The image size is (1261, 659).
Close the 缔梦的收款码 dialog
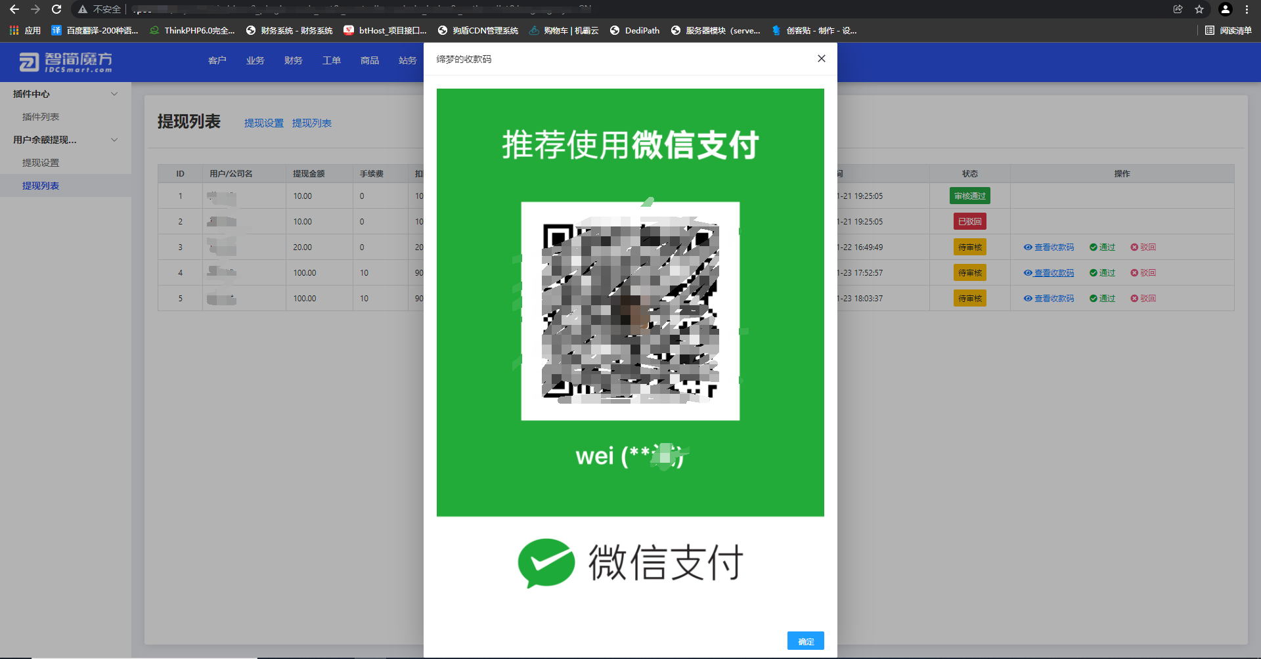[821, 58]
